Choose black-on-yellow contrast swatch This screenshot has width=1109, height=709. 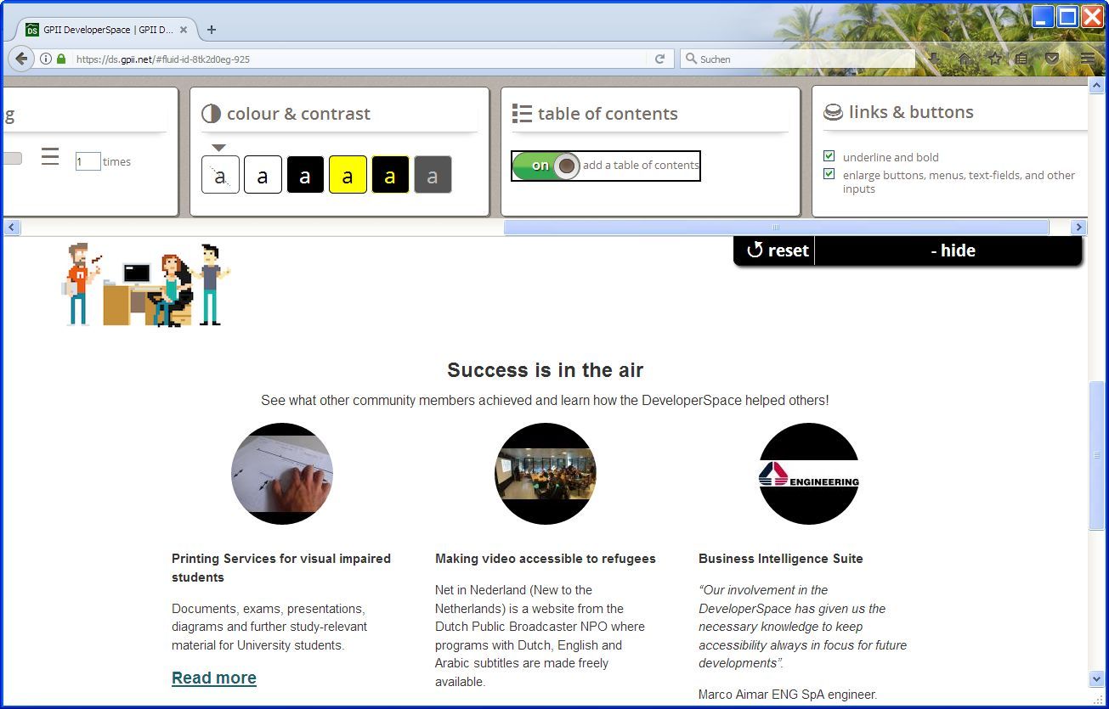tap(348, 175)
